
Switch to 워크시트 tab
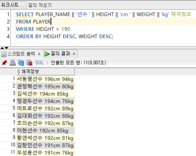coord(10,5)
